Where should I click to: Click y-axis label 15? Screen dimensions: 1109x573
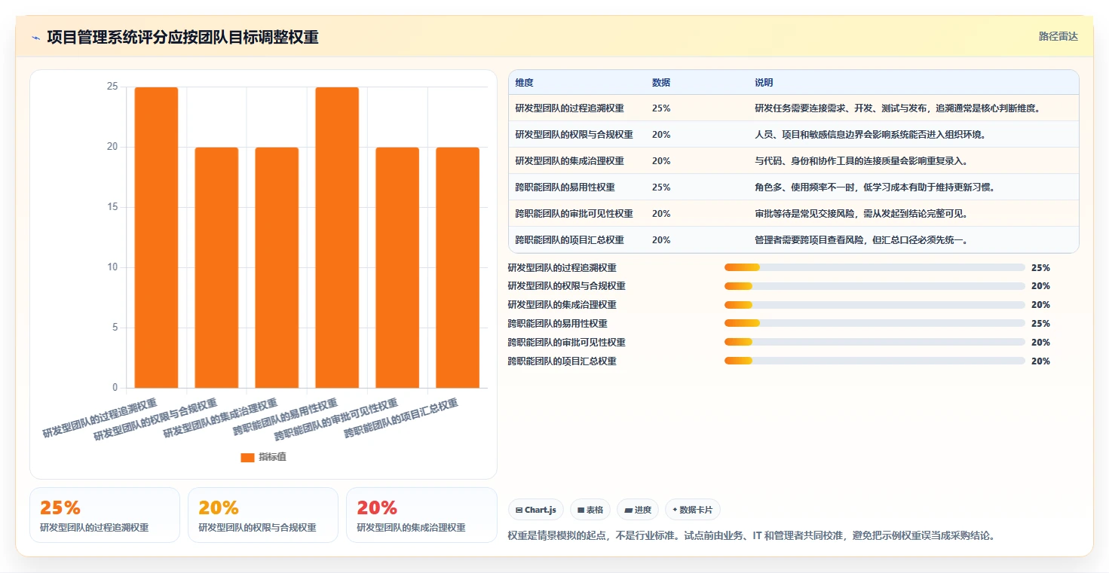click(112, 207)
